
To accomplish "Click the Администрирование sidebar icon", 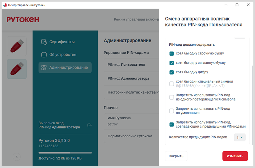I will pos(44,68).
